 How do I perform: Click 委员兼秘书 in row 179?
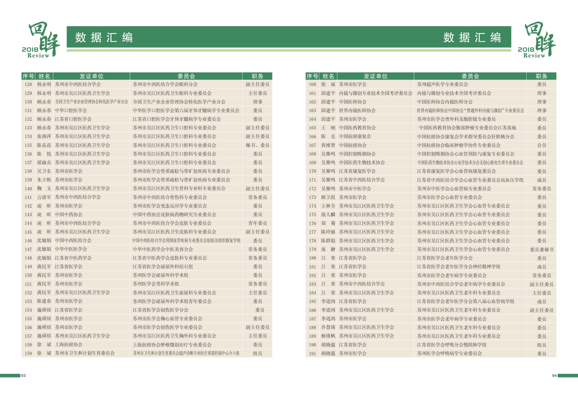(542, 250)
